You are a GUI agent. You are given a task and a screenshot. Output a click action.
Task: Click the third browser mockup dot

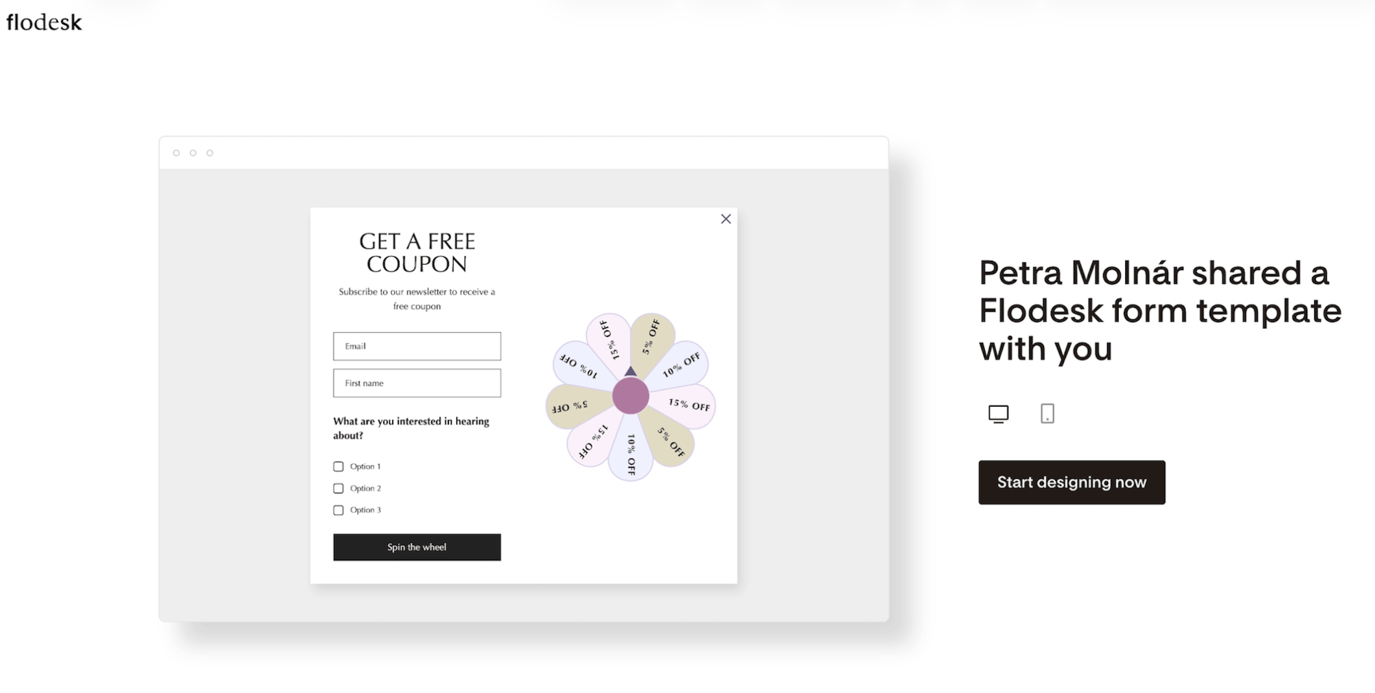(210, 153)
